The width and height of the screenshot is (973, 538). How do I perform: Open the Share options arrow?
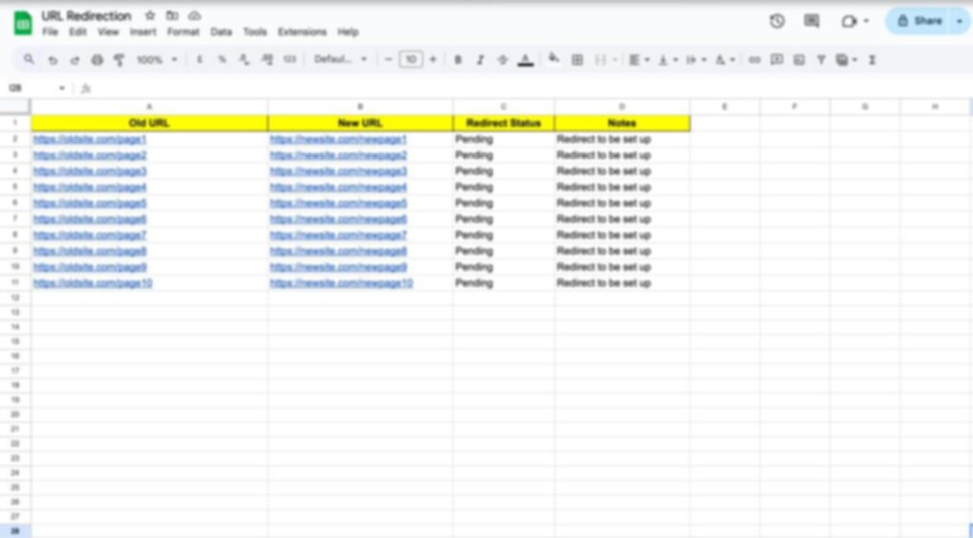tap(960, 21)
